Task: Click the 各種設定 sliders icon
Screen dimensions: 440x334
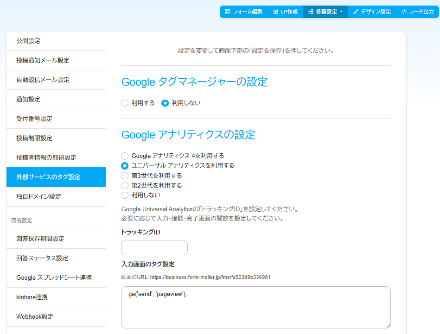Action: click(311, 12)
